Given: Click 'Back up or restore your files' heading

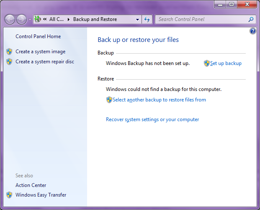Looking at the screenshot, I should pyautogui.click(x=138, y=40).
